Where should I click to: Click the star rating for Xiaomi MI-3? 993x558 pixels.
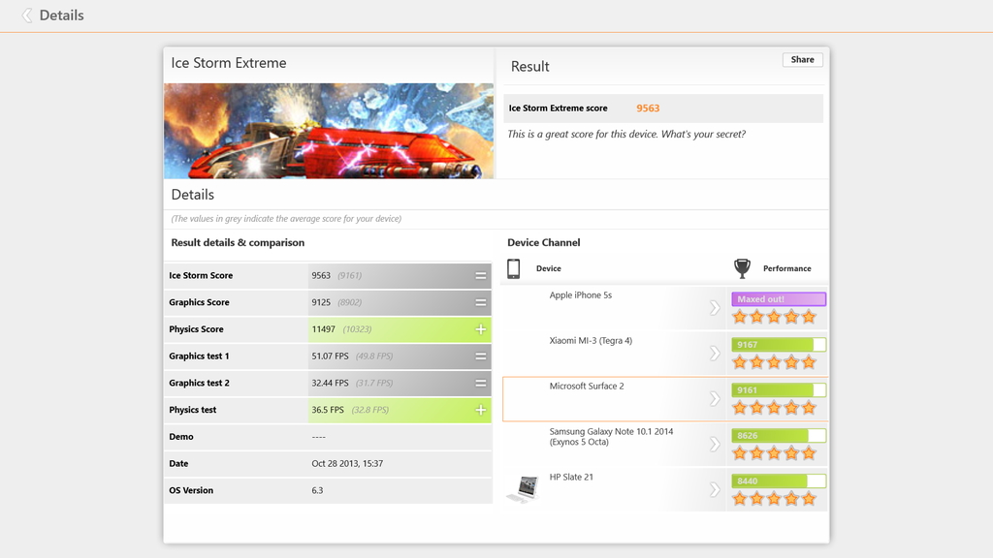[x=774, y=362]
